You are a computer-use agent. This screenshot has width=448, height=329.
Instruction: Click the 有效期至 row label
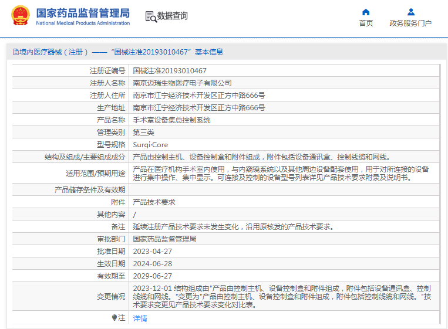[x=111, y=276]
